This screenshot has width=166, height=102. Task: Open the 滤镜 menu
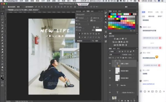coord(54,1)
